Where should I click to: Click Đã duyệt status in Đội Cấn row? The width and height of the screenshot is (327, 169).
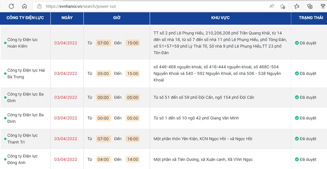306,97
